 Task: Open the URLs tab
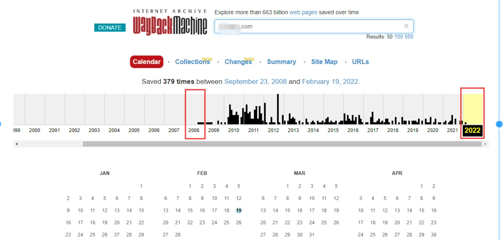tap(360, 62)
